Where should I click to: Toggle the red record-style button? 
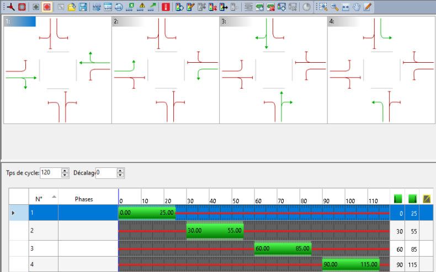coord(47,7)
